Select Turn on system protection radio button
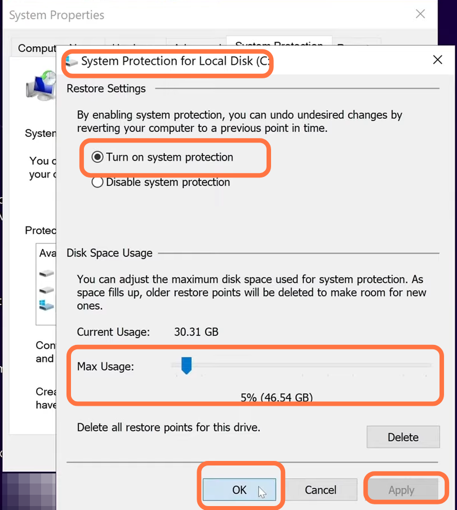The image size is (457, 510). click(97, 157)
